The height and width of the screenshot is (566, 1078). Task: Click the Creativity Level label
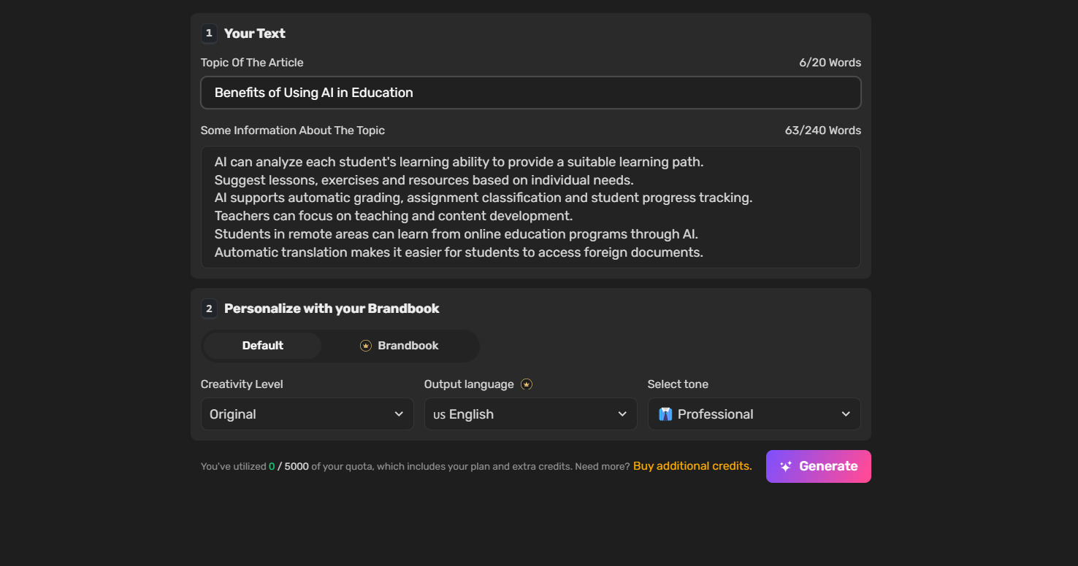(x=242, y=384)
